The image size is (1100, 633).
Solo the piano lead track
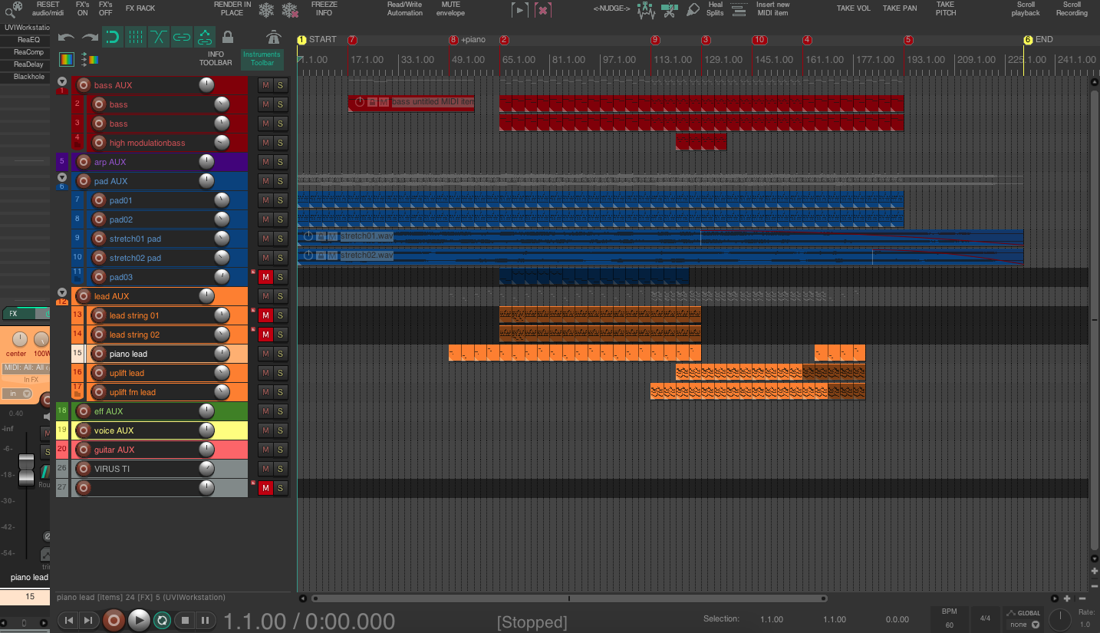tap(280, 354)
